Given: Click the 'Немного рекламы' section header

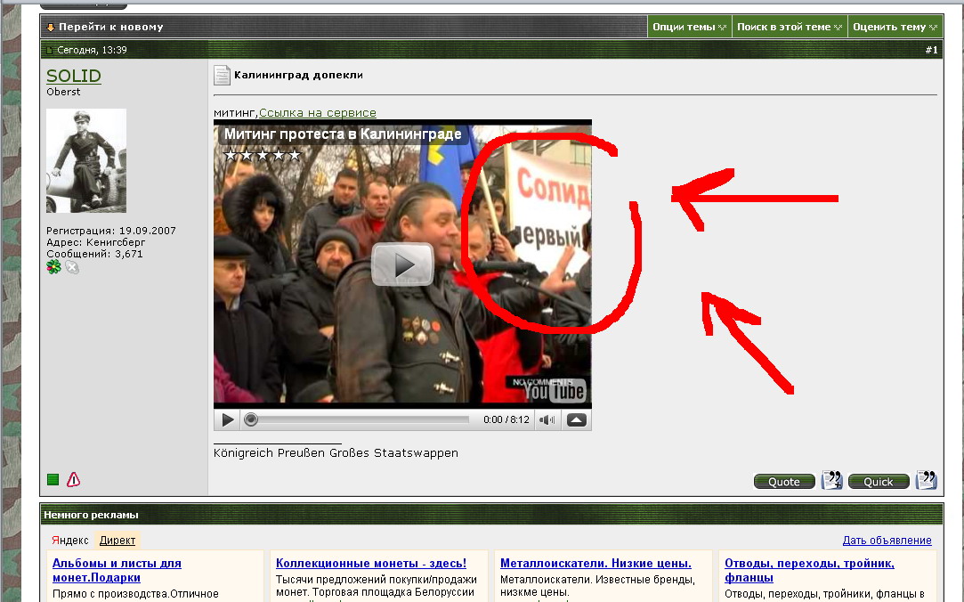Looking at the screenshot, I should tap(91, 516).
